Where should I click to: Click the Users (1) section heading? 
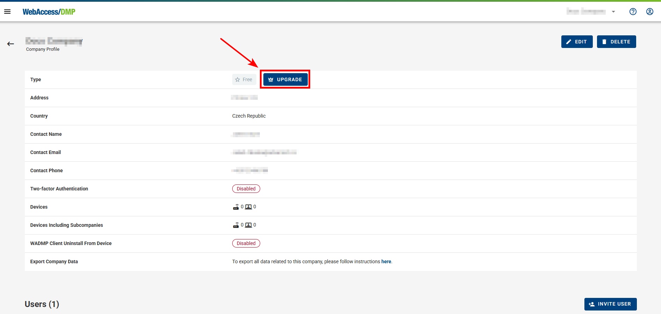[42, 304]
